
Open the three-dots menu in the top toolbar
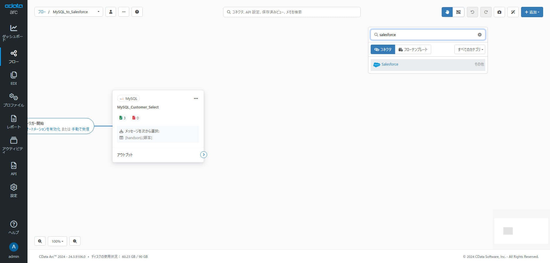click(124, 12)
